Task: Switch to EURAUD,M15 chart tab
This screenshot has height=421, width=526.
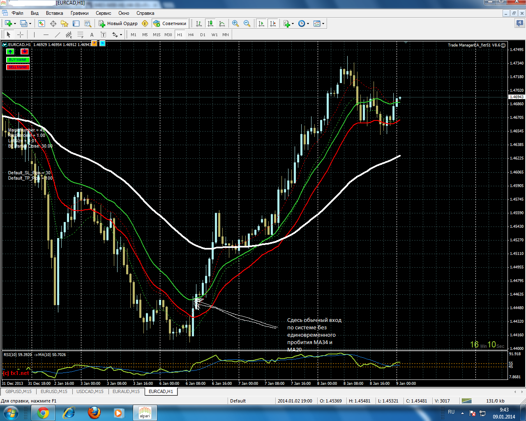Action: pos(126,391)
